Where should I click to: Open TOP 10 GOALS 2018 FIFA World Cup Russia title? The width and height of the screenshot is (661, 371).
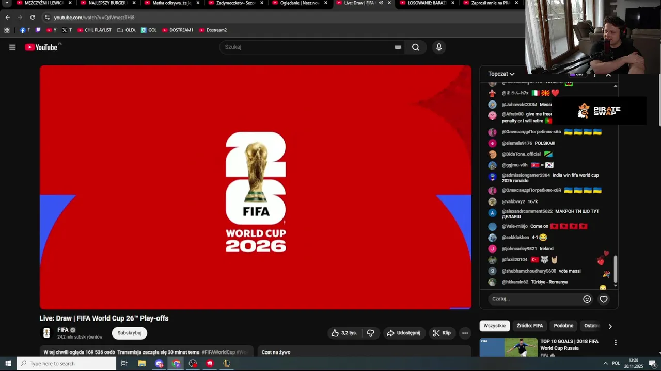tap(570, 345)
